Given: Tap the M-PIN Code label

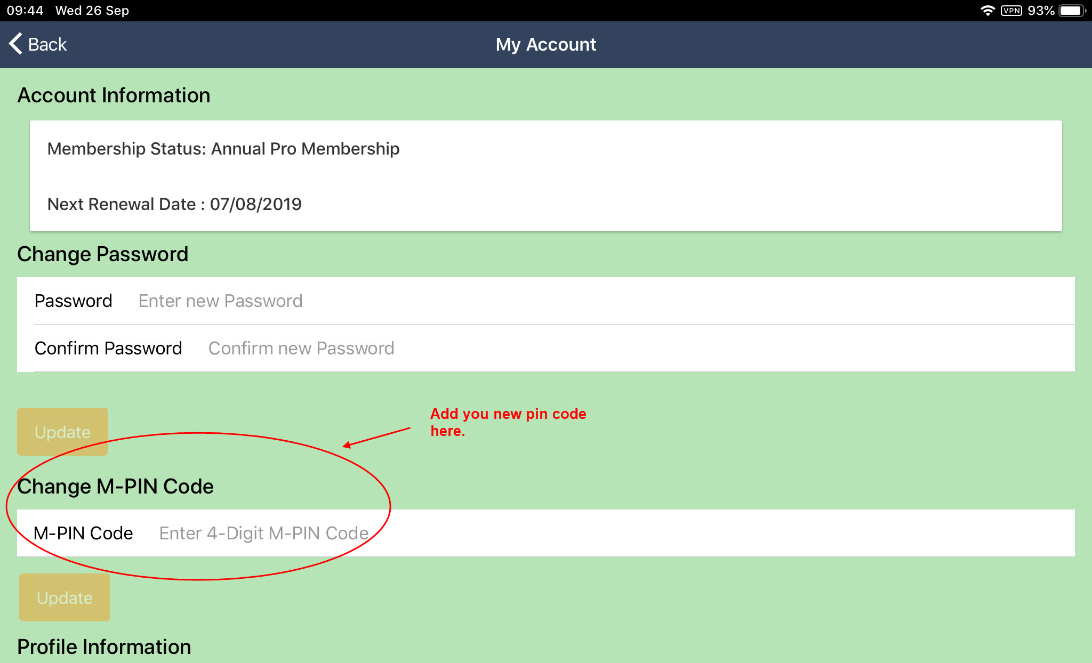Looking at the screenshot, I should [x=83, y=533].
